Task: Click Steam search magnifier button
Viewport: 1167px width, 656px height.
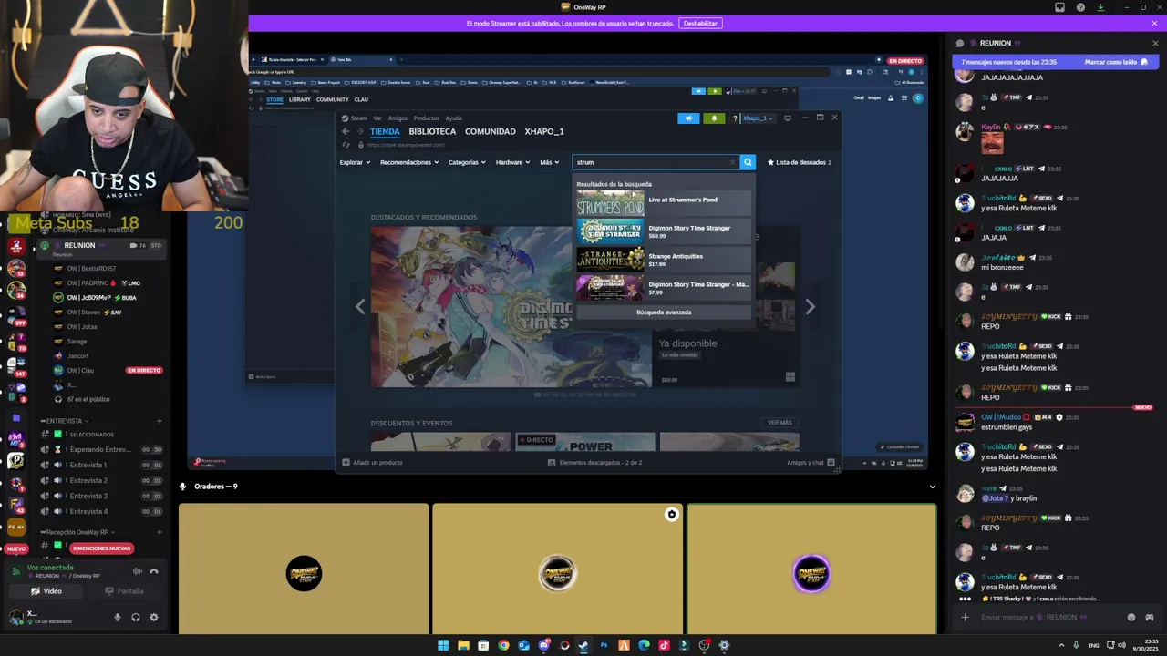Action: pos(748,162)
